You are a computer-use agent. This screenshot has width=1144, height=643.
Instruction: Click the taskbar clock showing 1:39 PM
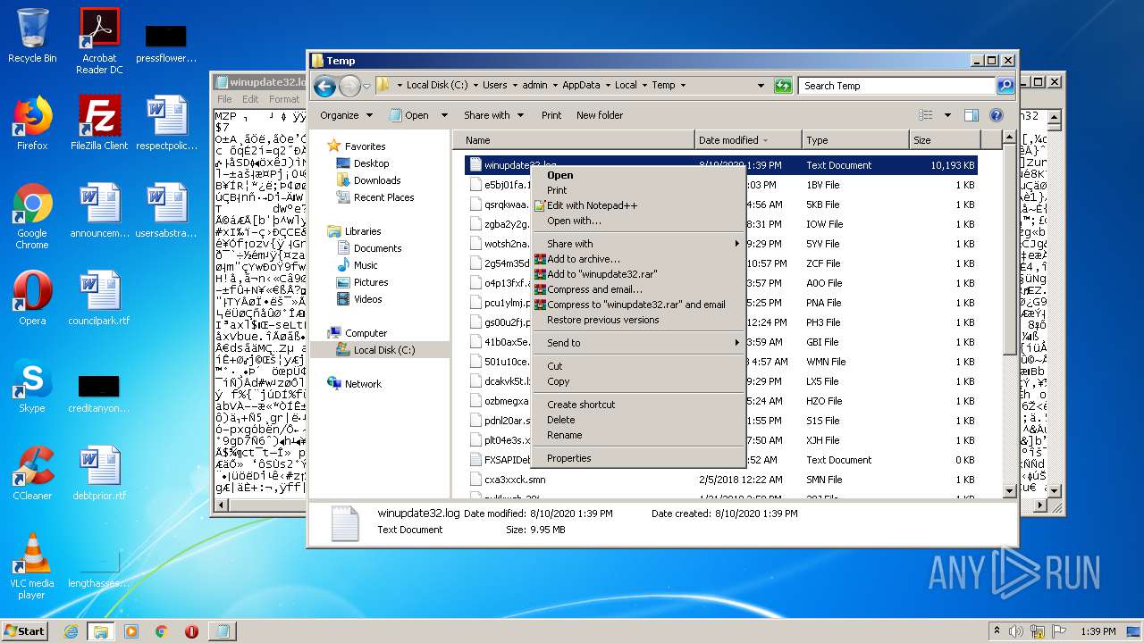click(1098, 631)
